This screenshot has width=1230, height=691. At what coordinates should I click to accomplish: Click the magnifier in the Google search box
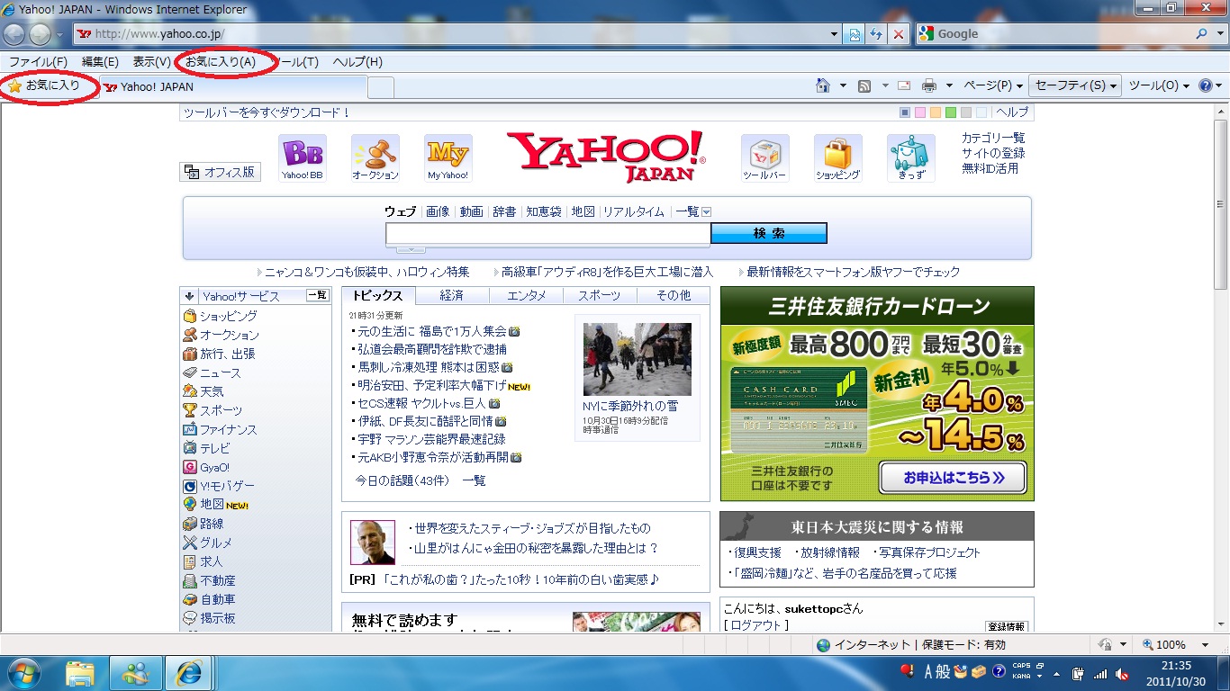tap(1201, 34)
